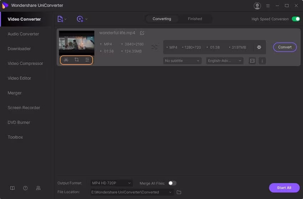Expand the Add Files dropdown arrow
This screenshot has height=199, width=303.
(66, 19)
